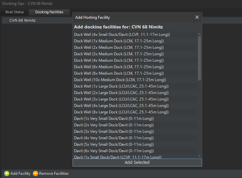Open the Docking Facilities tab
This screenshot has height=178, width=242.
[49, 12]
